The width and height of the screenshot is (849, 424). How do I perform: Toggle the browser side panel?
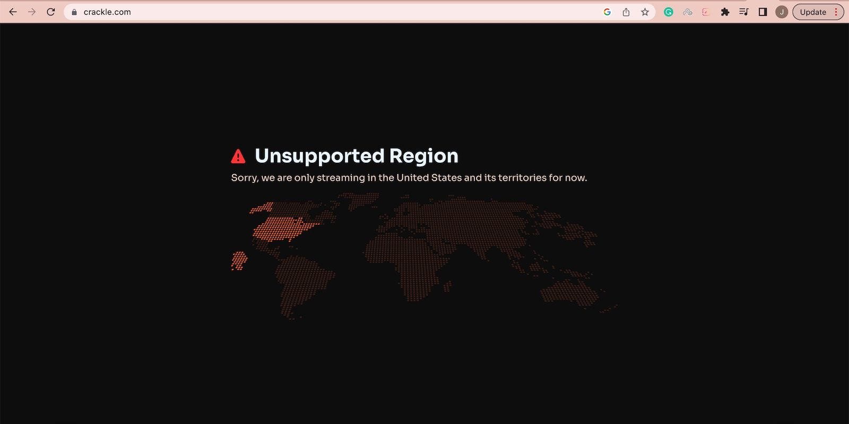click(x=763, y=12)
